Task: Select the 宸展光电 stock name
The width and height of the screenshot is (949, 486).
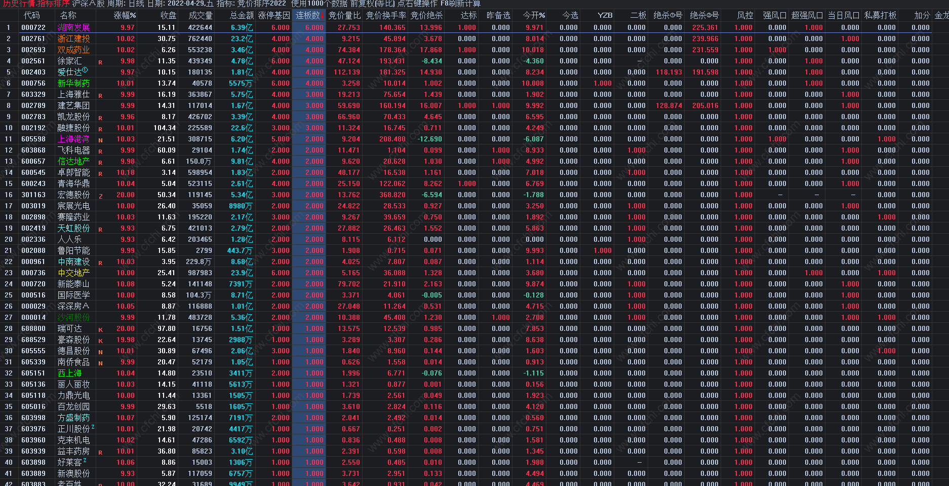Action: pyautogui.click(x=73, y=206)
